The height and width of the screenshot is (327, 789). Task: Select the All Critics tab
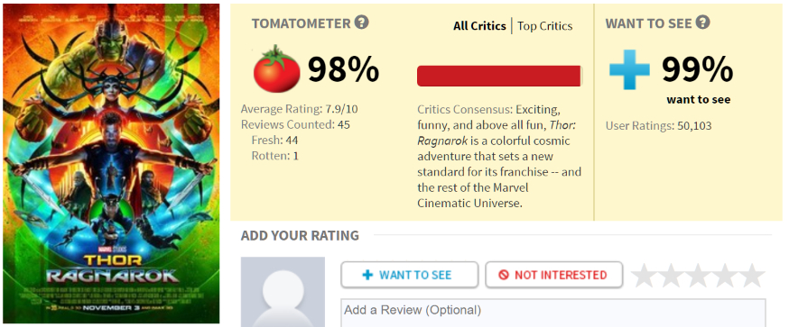click(x=479, y=26)
